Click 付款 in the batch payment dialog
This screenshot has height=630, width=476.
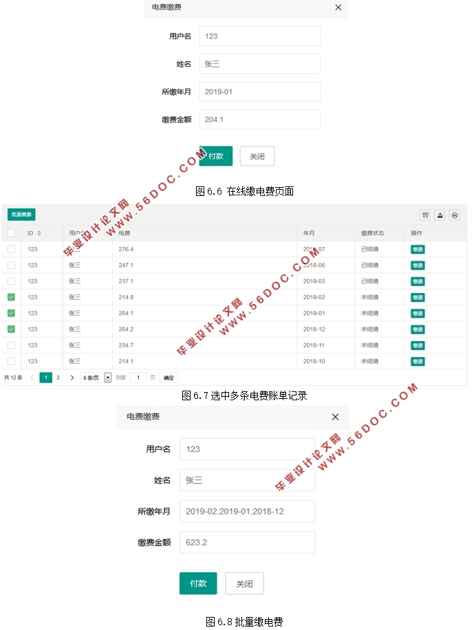[198, 583]
